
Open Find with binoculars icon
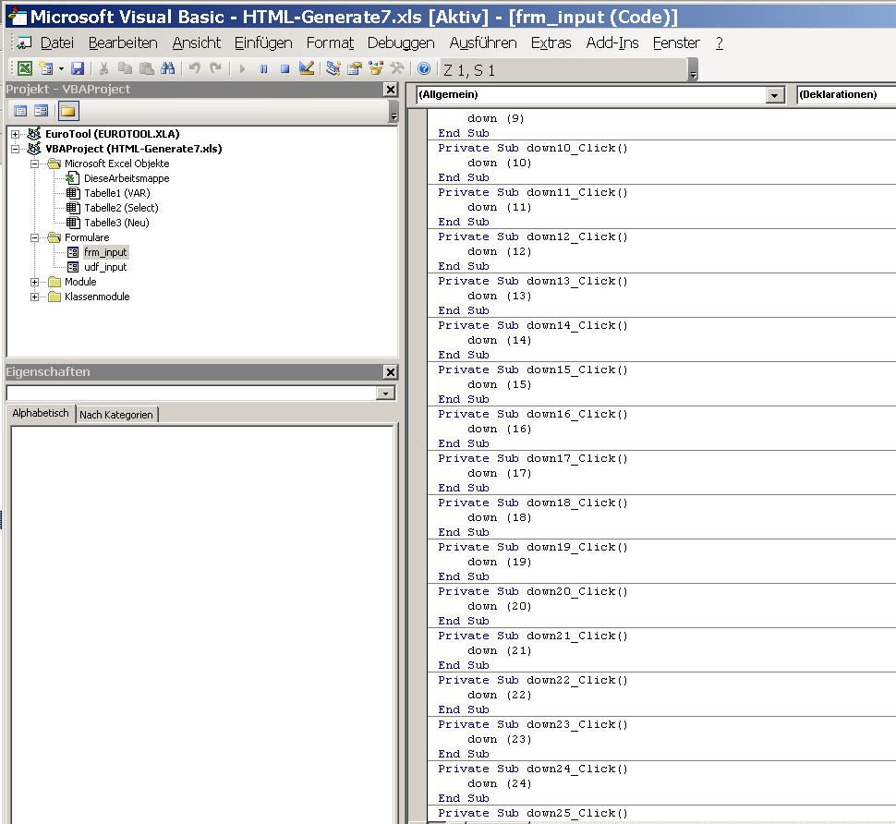(167, 69)
